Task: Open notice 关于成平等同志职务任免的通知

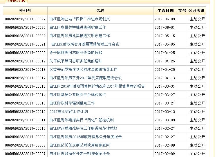Action: [x=76, y=61]
